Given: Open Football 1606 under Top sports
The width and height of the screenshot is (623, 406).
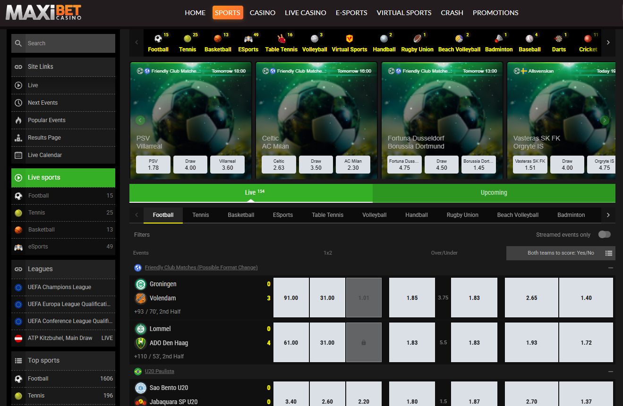Looking at the screenshot, I should click(63, 379).
